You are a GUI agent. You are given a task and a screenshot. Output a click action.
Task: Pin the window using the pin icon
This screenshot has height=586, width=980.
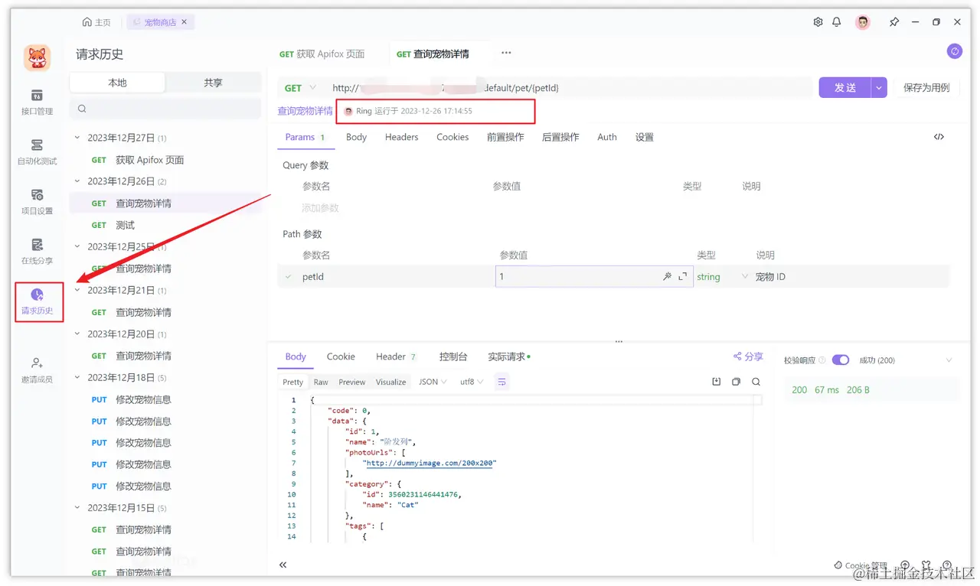tap(893, 22)
